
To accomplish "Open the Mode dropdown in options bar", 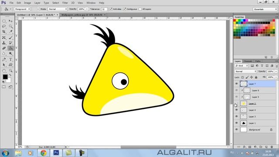I will [58, 9].
